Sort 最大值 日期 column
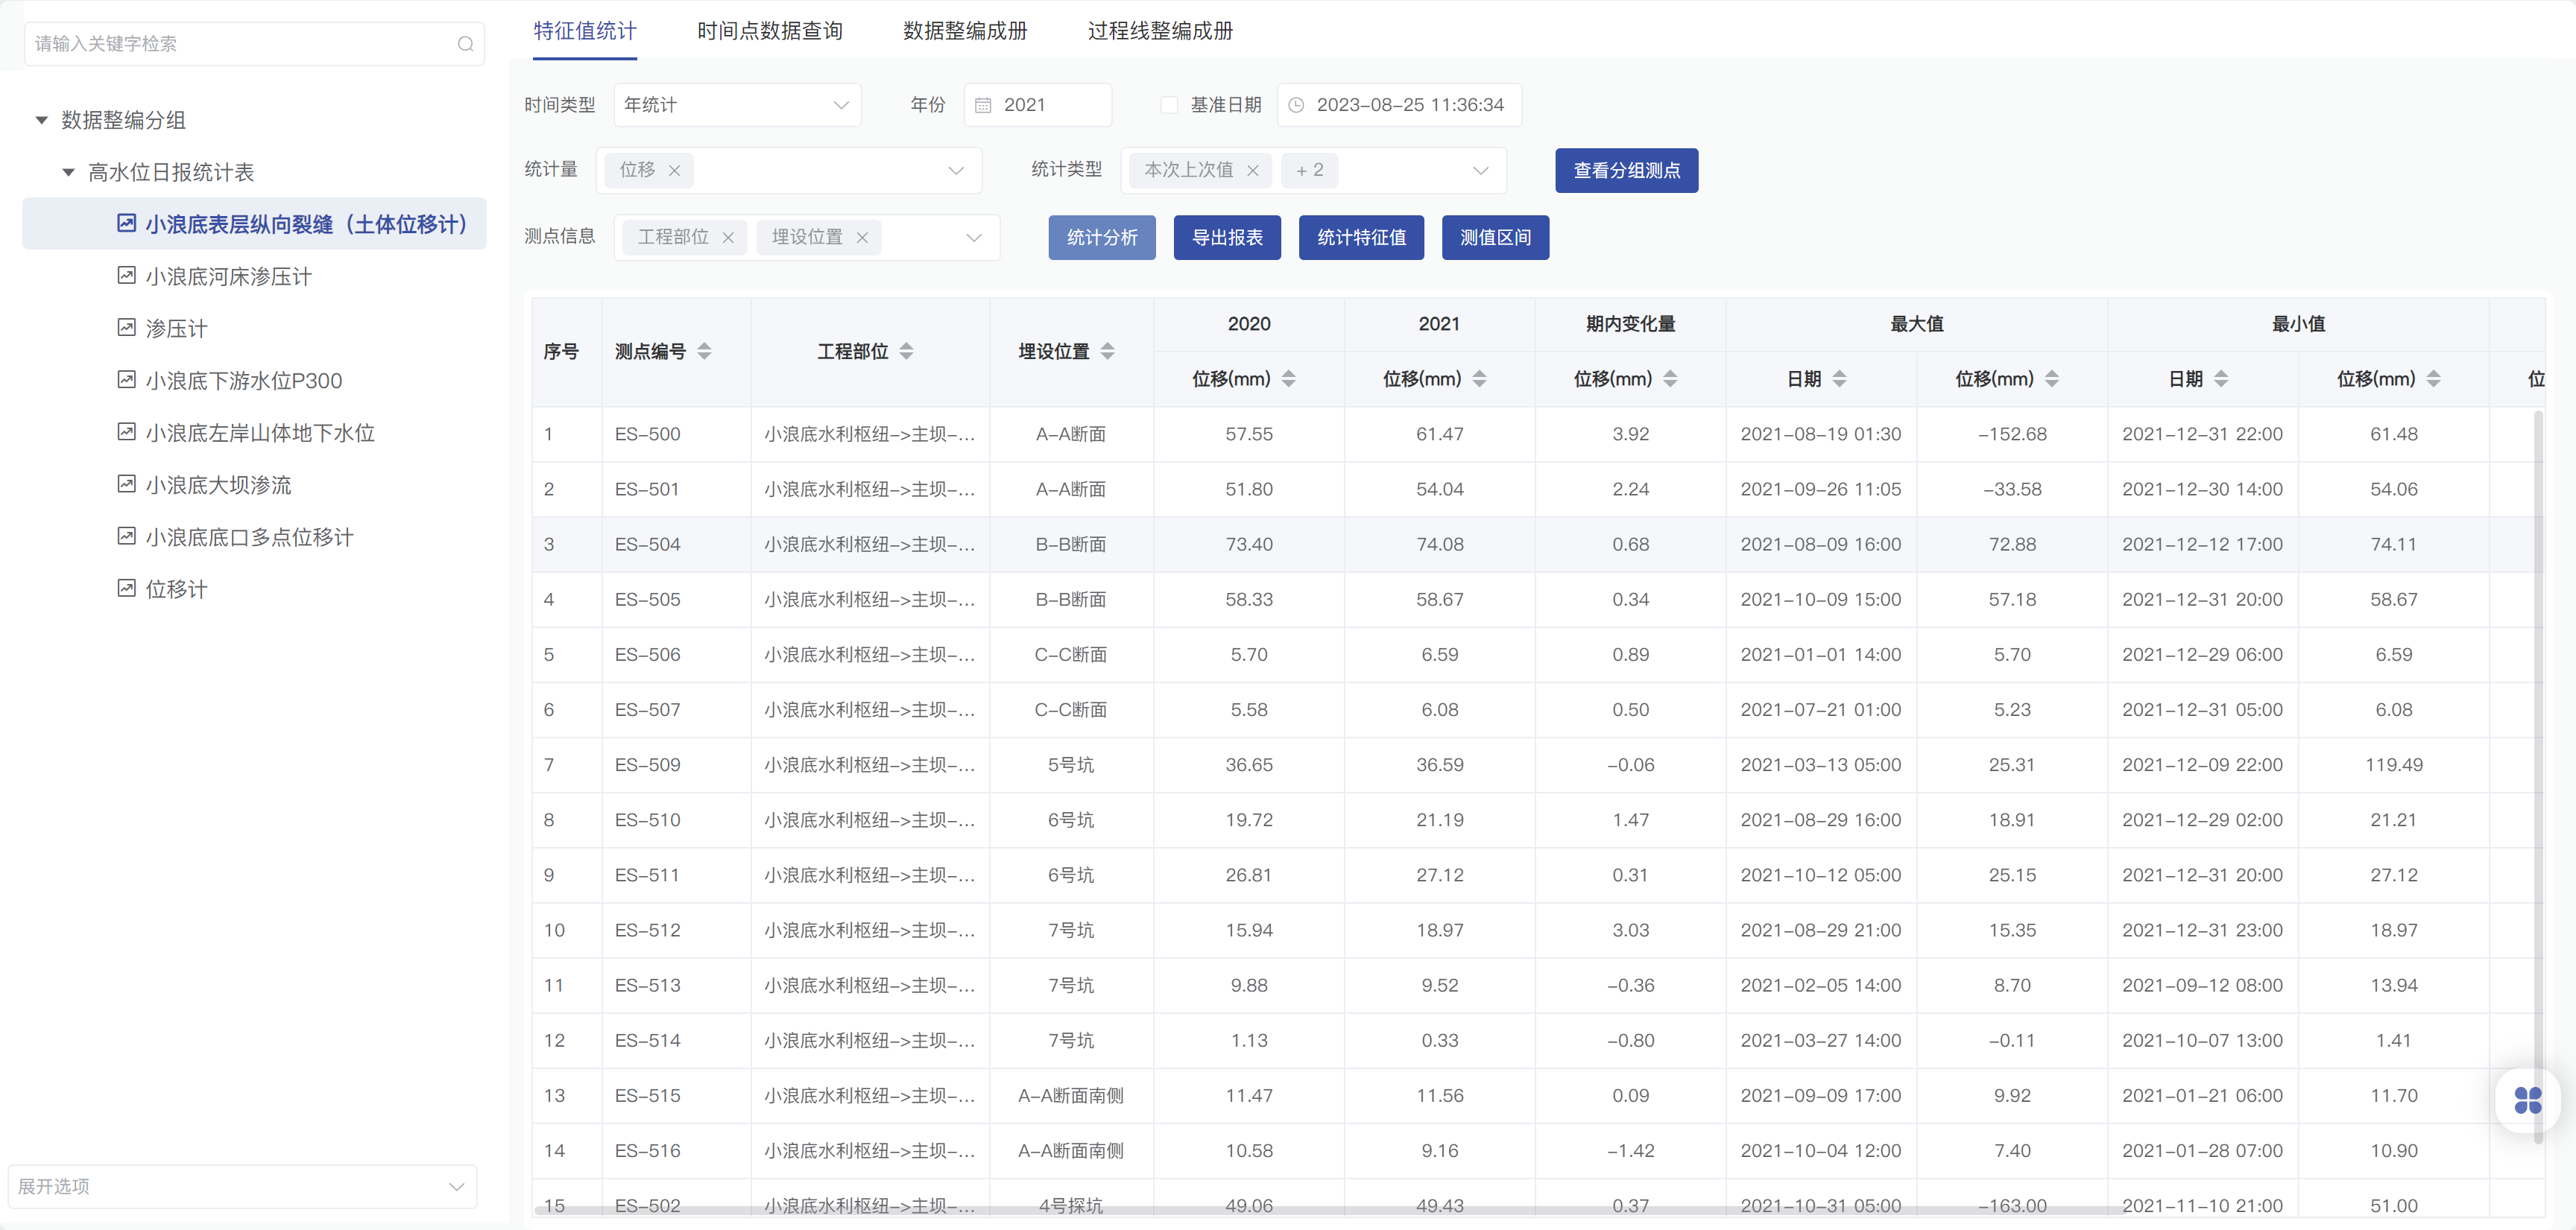 (x=1839, y=378)
